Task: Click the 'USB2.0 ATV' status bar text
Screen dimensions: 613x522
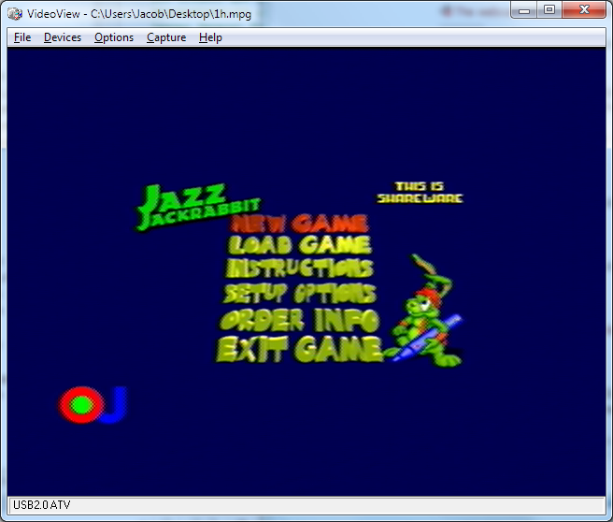Action: [x=42, y=505]
